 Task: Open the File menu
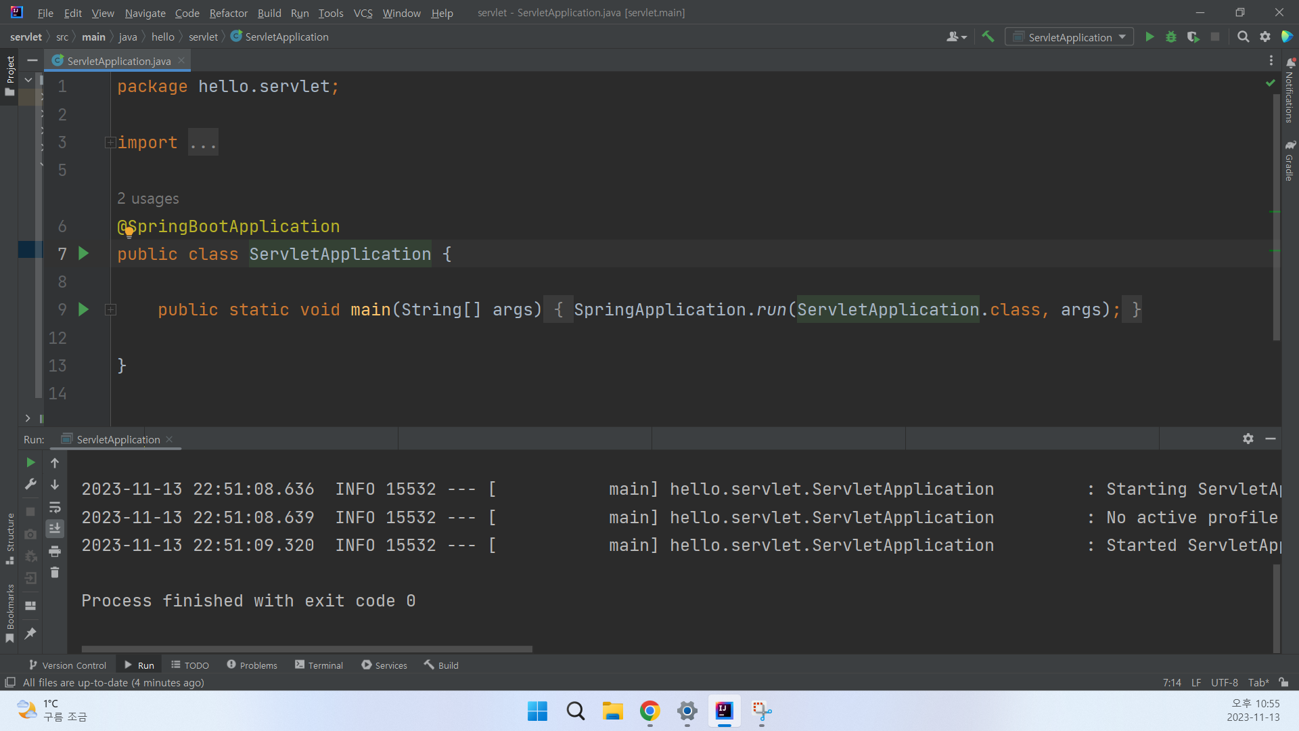point(45,13)
